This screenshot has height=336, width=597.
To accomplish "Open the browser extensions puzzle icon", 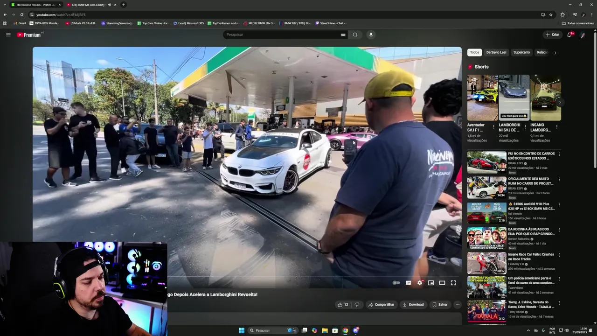I will click(562, 14).
